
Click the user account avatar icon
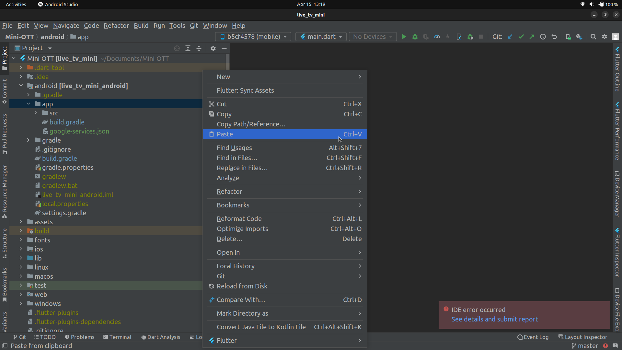click(x=616, y=37)
